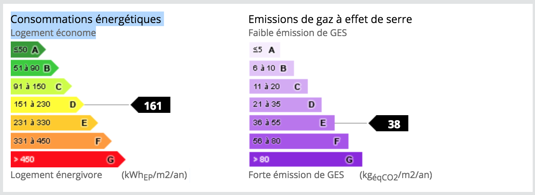This screenshot has width=535, height=195.
Task: Click the 21 à 35 D emissions bar
Action: point(285,104)
